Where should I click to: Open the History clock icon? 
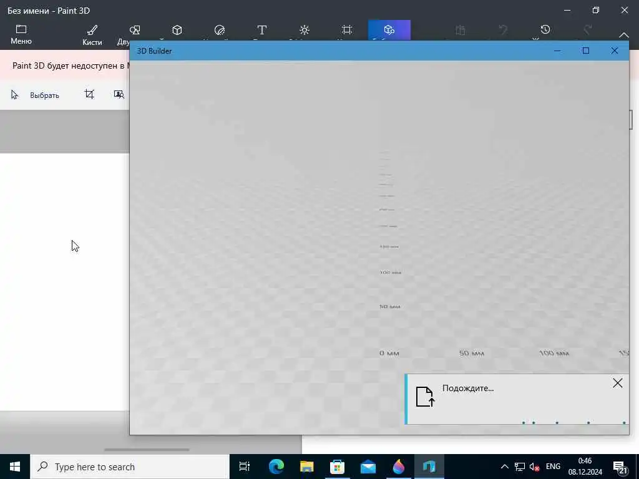click(545, 30)
